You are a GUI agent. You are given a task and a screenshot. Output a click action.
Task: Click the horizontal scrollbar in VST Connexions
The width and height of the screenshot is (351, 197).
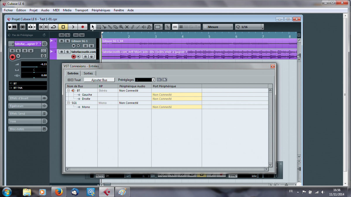pos(167,169)
